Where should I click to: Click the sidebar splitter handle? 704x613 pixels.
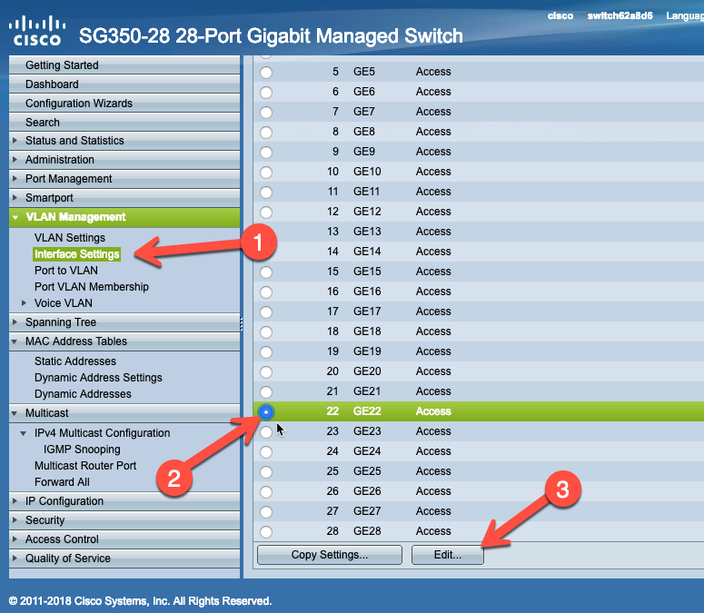click(242, 324)
